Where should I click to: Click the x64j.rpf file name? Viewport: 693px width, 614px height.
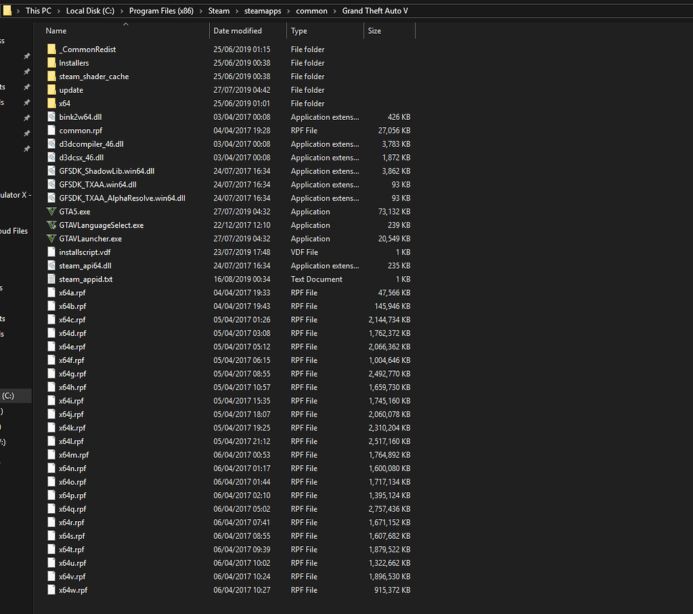coord(71,414)
